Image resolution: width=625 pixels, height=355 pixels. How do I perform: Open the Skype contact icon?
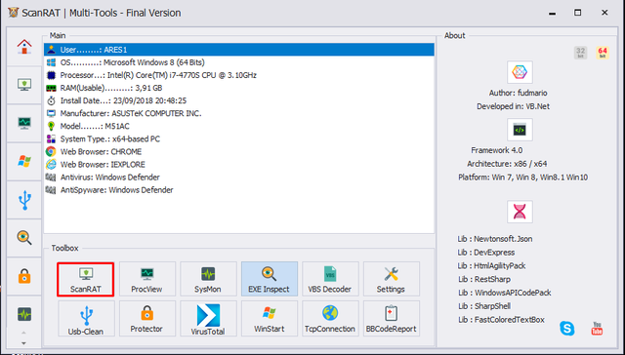pyautogui.click(x=566, y=329)
